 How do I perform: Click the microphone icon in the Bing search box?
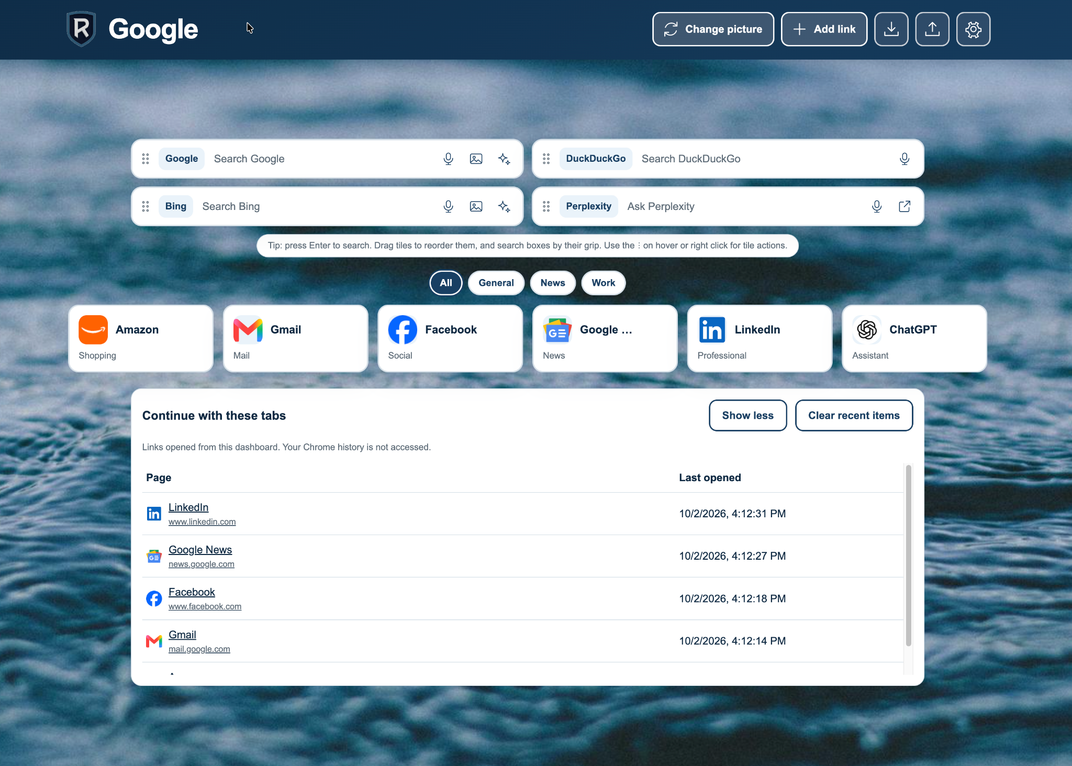click(x=448, y=206)
